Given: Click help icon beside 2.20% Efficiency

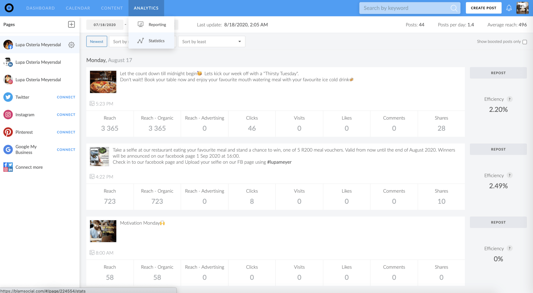Looking at the screenshot, I should click(x=509, y=99).
